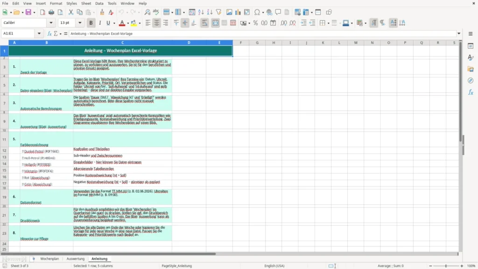Toggle Underline formatting
The width and height of the screenshot is (478, 269).
pyautogui.click(x=108, y=23)
